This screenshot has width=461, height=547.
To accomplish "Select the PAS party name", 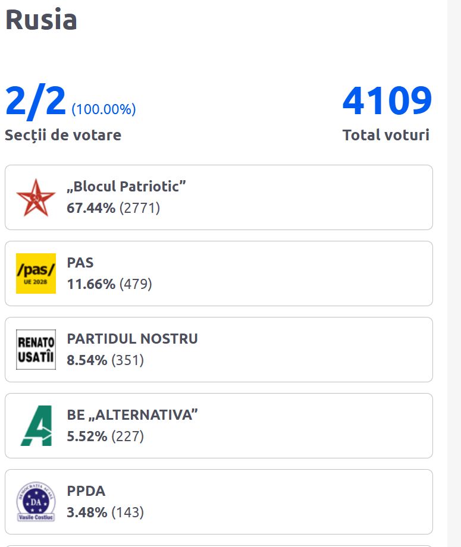I will coord(80,262).
